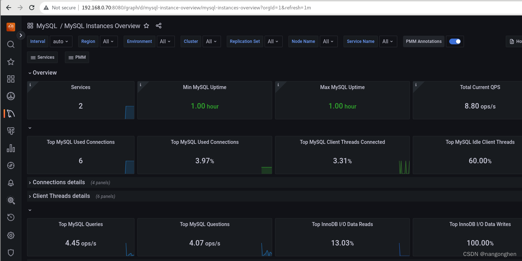
Task: Click MySQL Instances Overview dashboard title
Action: click(x=102, y=26)
